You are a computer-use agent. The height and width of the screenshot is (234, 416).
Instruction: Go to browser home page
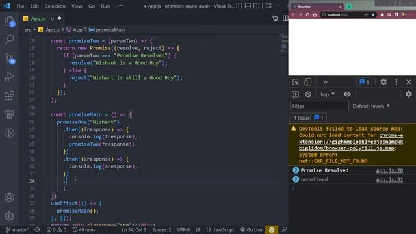point(315,14)
